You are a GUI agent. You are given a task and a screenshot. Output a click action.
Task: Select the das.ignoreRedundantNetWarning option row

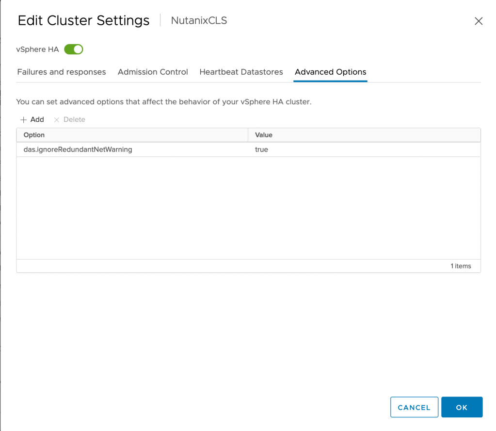coord(78,149)
